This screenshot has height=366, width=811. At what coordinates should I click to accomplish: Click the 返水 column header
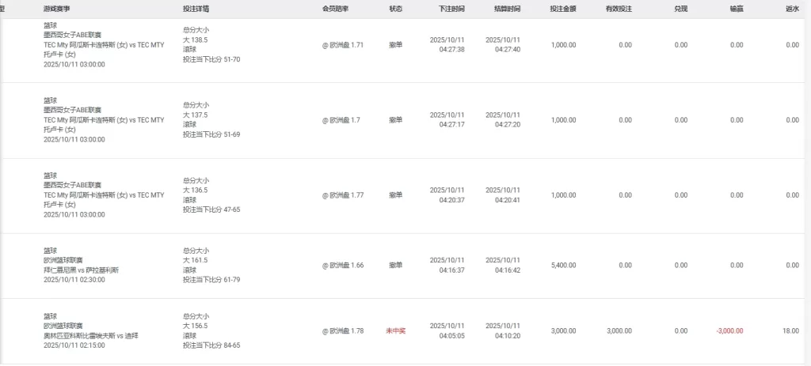click(792, 9)
